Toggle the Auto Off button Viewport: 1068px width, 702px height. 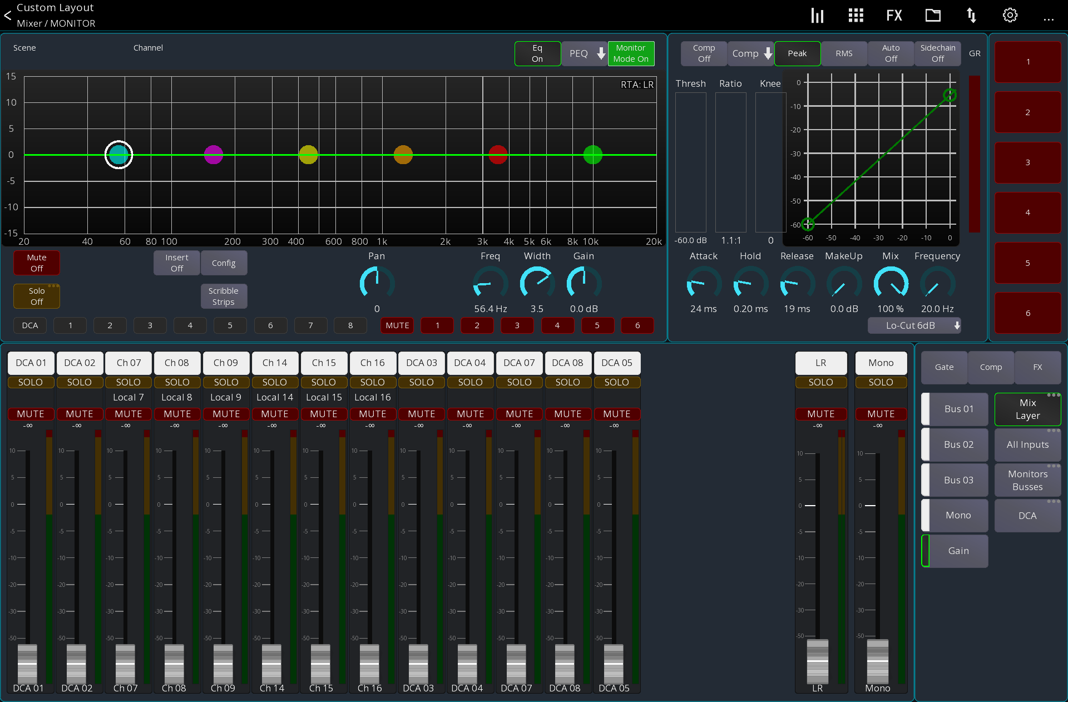pos(891,53)
